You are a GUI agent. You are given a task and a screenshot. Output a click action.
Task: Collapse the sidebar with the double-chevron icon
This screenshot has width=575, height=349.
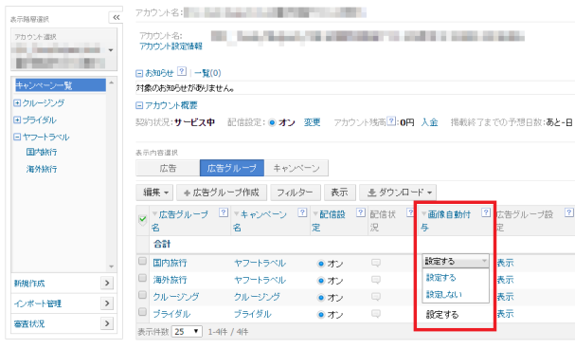point(116,17)
